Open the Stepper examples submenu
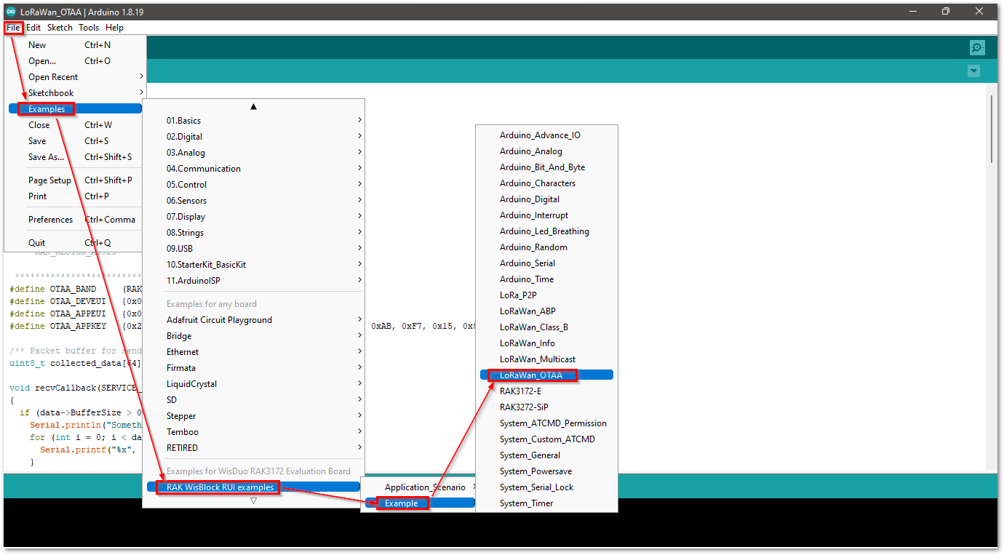 click(x=253, y=416)
